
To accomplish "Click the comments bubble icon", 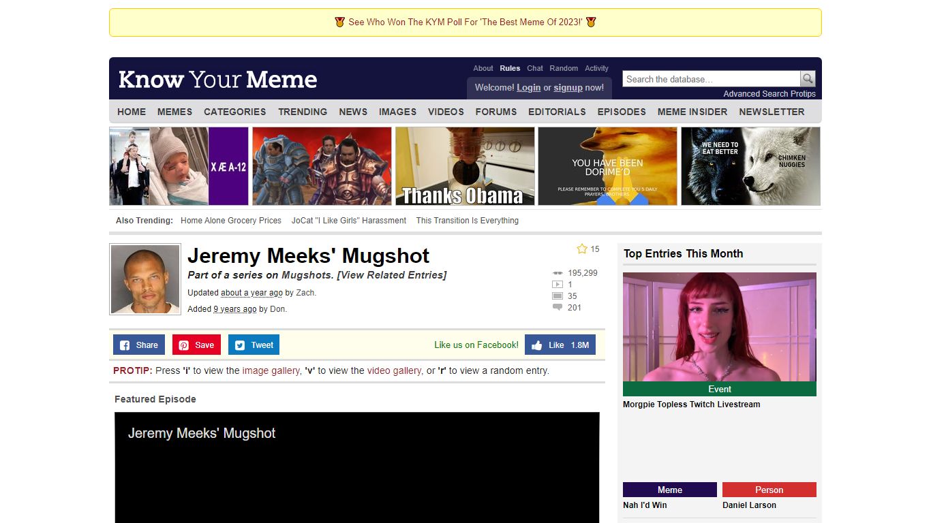I will (558, 308).
